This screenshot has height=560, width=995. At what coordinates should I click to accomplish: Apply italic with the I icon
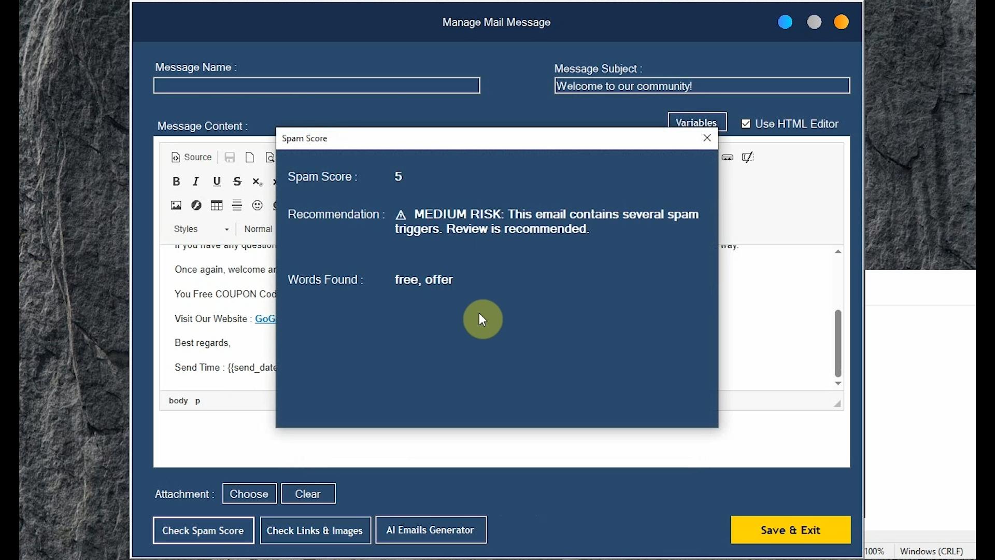(196, 181)
